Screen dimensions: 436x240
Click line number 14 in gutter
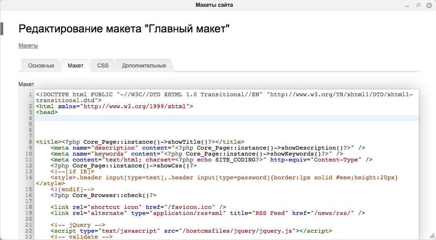29,177
